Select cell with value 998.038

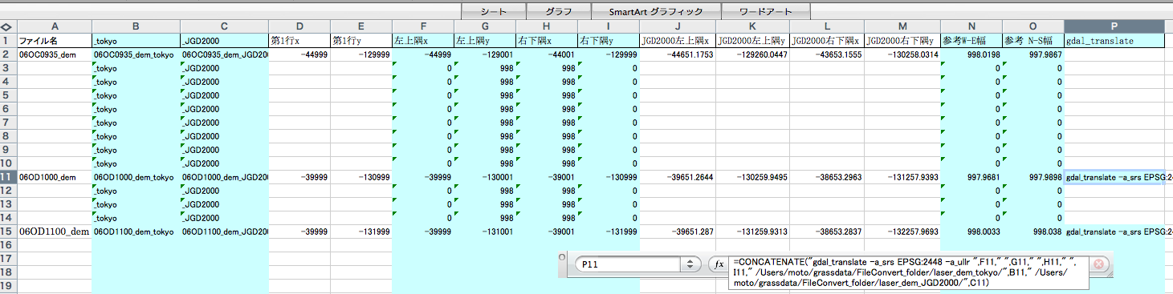[x=1032, y=231]
